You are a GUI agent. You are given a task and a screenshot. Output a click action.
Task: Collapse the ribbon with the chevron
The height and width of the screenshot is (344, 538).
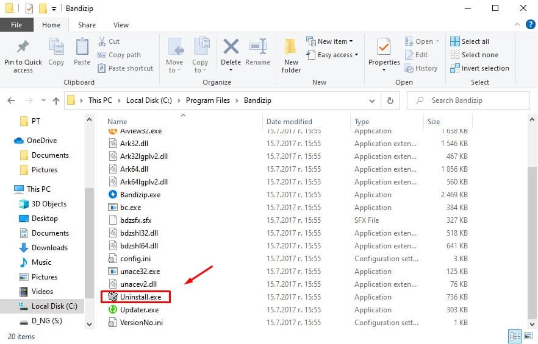coord(517,25)
